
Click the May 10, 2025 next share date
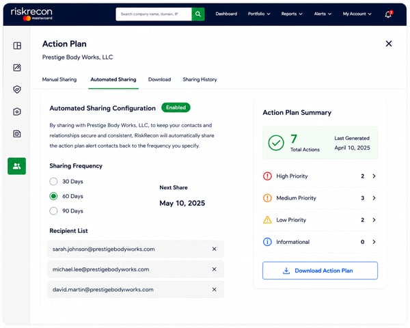(x=182, y=203)
